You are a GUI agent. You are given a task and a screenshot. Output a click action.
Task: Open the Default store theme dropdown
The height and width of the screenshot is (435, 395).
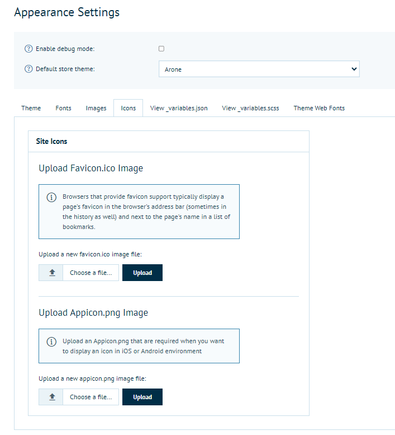coord(259,69)
